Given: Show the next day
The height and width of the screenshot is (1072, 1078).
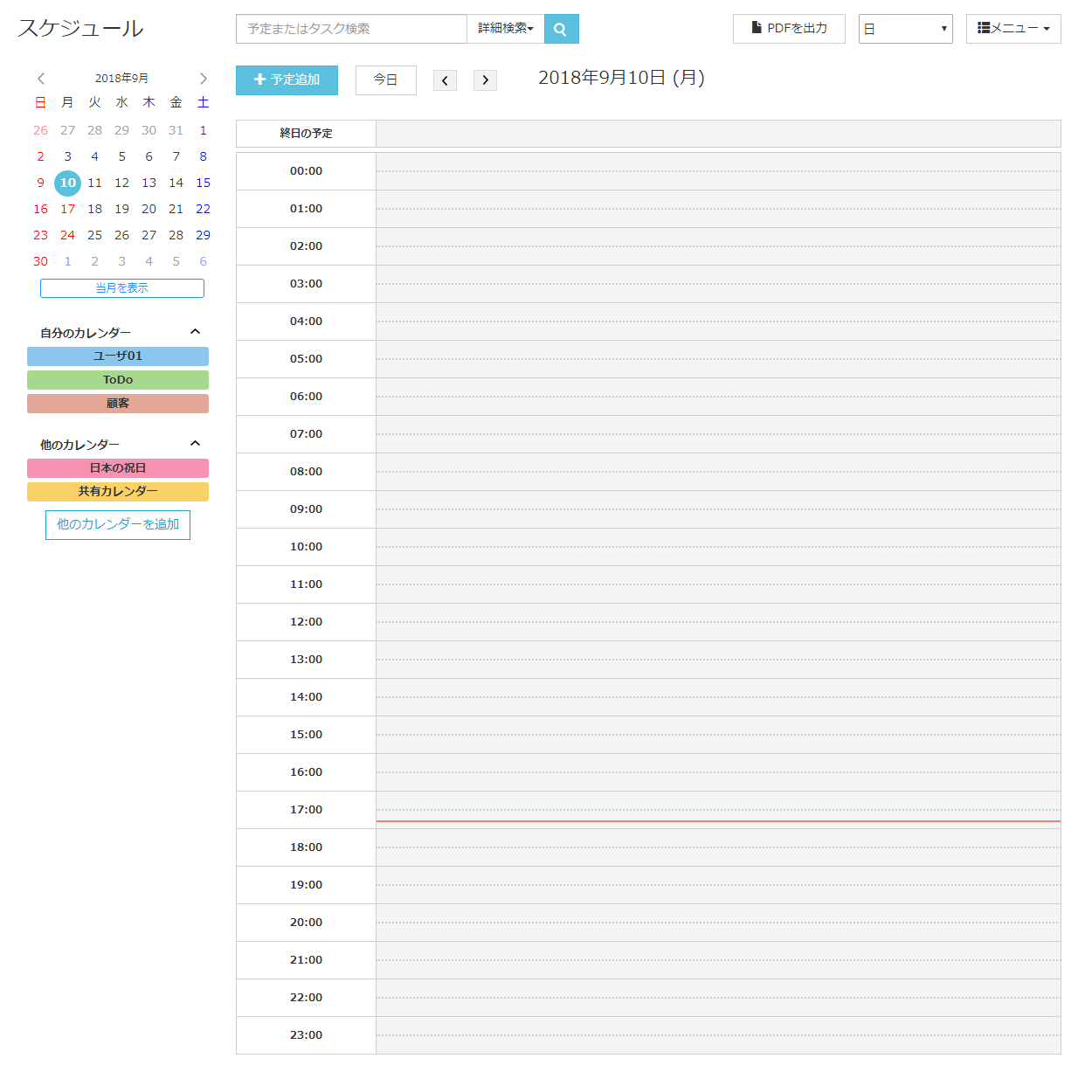Looking at the screenshot, I should click(x=485, y=80).
